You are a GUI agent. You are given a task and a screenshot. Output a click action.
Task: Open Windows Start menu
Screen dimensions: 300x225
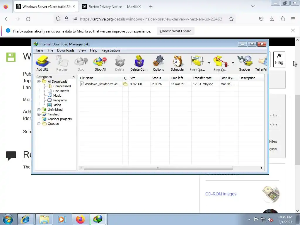[8, 219]
